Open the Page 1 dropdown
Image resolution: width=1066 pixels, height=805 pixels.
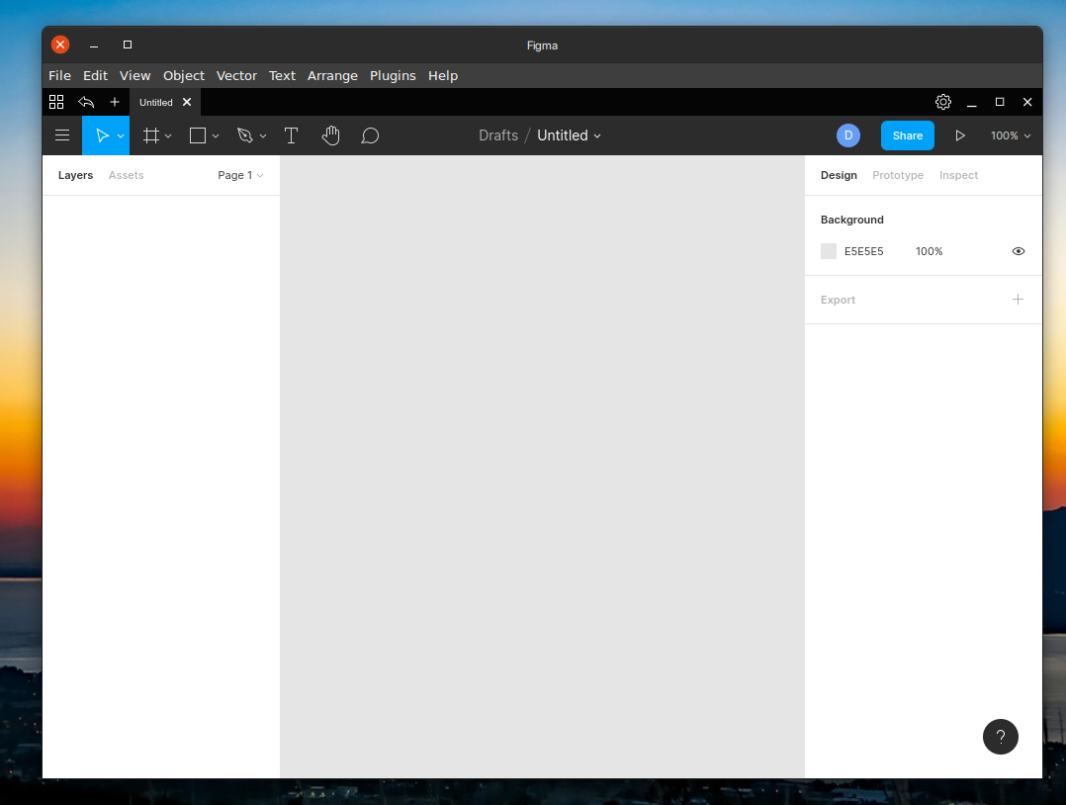(x=240, y=175)
